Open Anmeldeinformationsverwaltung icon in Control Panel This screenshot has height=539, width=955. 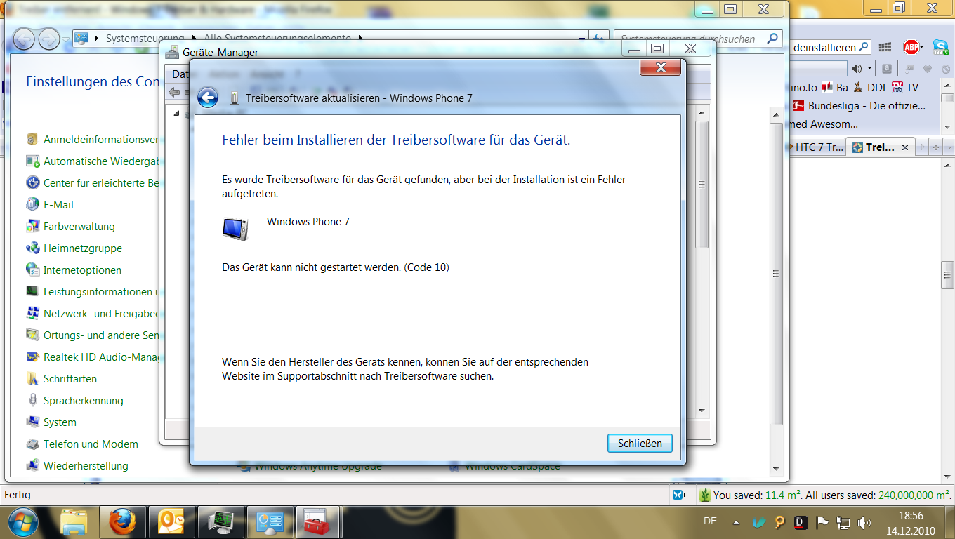point(32,139)
